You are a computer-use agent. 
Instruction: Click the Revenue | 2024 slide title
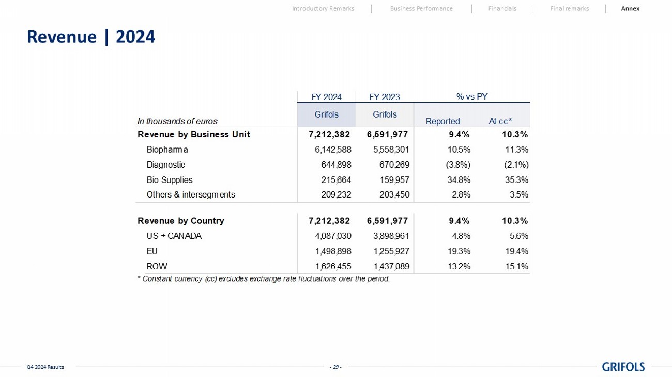[91, 37]
